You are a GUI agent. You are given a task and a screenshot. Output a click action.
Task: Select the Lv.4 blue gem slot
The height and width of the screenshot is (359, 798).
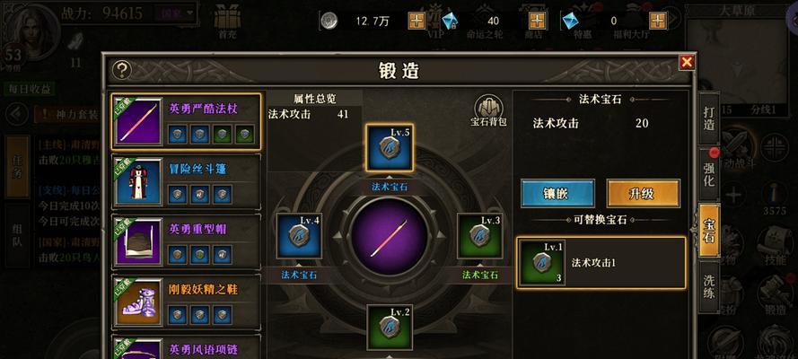click(x=299, y=236)
